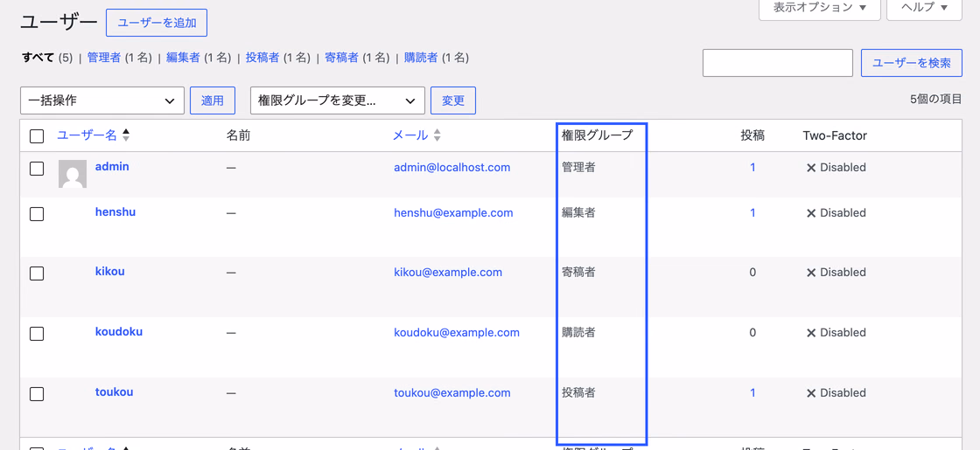Click email admin@localhost.com
The height and width of the screenshot is (450, 980).
451,168
